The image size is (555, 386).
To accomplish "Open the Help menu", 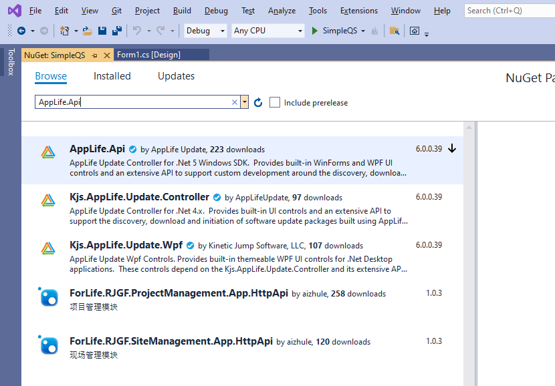I will coord(442,11).
